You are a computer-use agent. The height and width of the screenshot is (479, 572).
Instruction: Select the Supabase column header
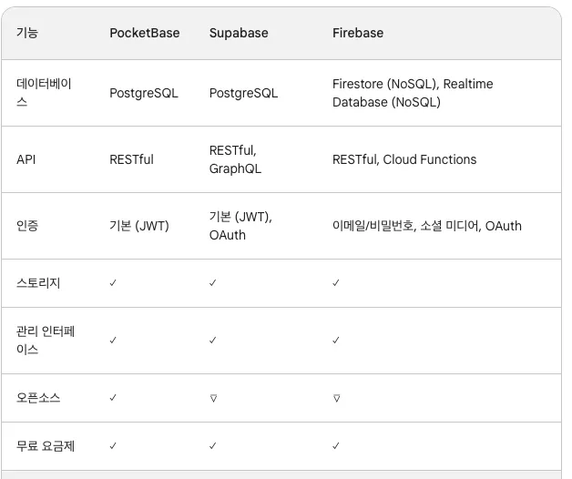[239, 33]
